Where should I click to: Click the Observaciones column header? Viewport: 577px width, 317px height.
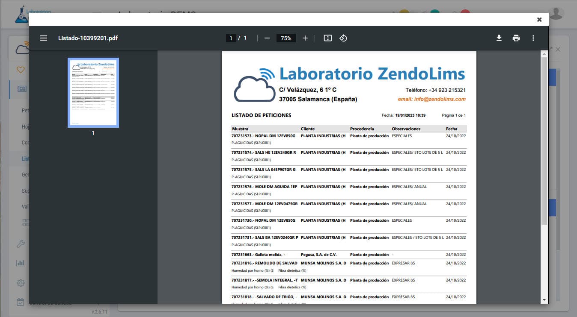[x=406, y=129]
